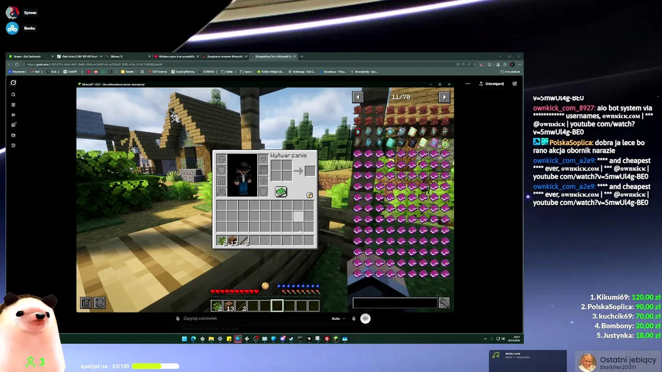
Task: Click the Synose voice overlay avatar
Action: pyautogui.click(x=12, y=12)
